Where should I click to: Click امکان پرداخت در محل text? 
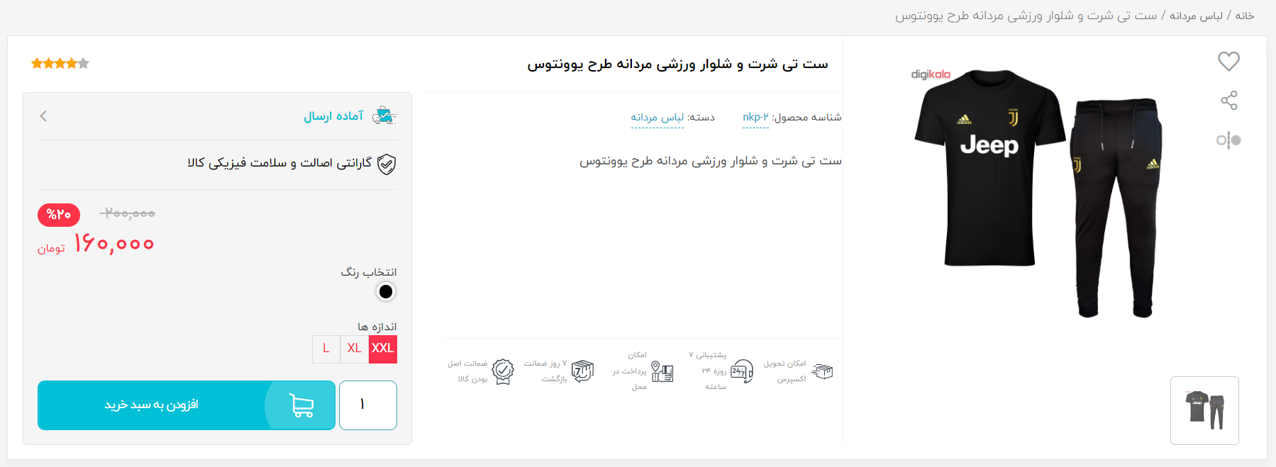coord(630,371)
